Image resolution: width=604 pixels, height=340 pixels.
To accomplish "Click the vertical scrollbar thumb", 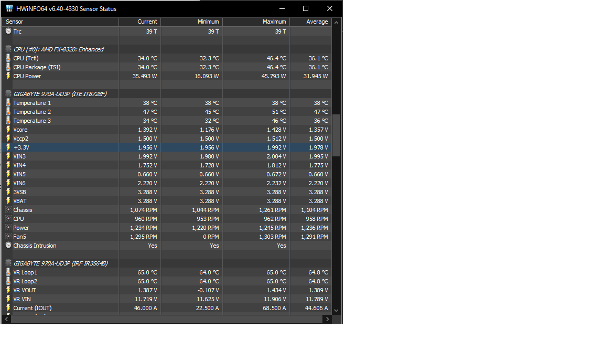I will coord(336,135).
